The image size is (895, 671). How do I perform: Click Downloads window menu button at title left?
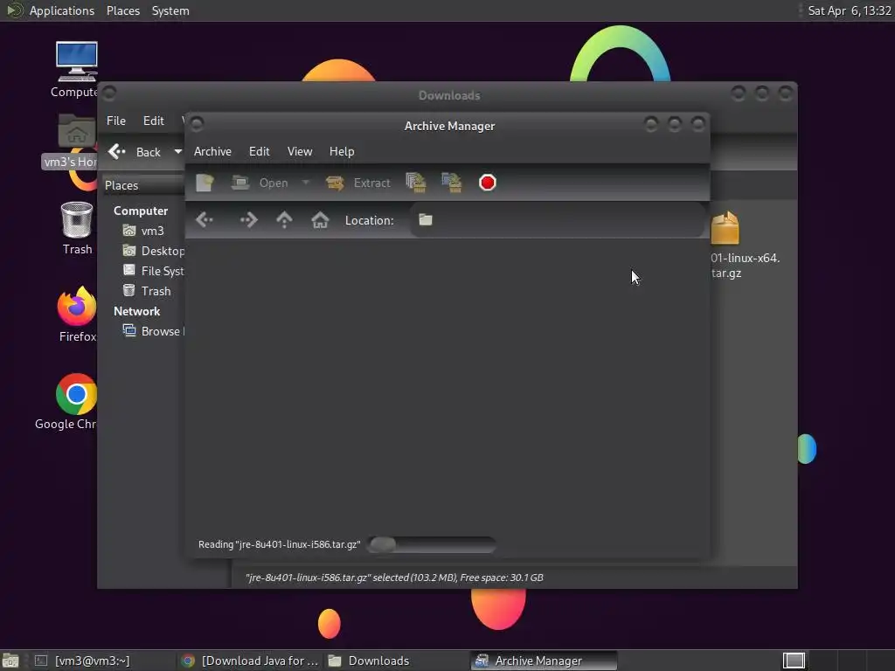coord(109,93)
